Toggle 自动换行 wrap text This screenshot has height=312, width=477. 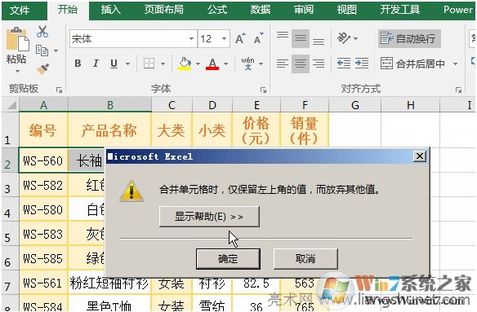(409, 38)
